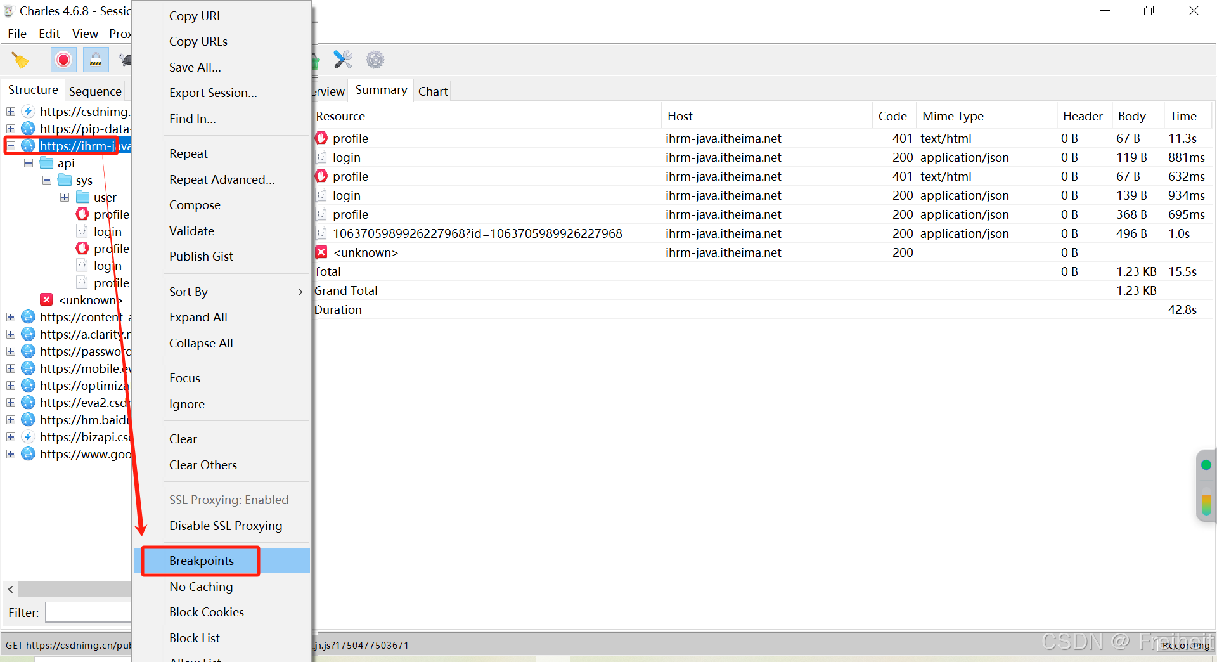This screenshot has width=1217, height=662.
Task: Select the csdnimg lightning host icon
Action: click(x=29, y=112)
